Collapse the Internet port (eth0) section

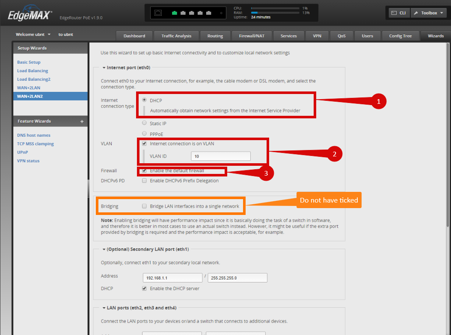pyautogui.click(x=104, y=68)
